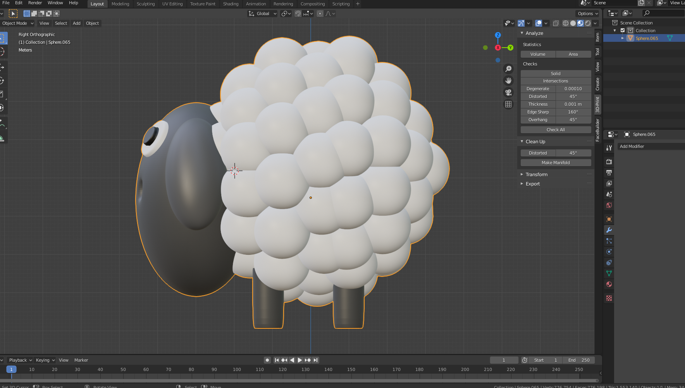Image resolution: width=685 pixels, height=388 pixels.
Task: Run the Check All analysis
Action: 556,129
